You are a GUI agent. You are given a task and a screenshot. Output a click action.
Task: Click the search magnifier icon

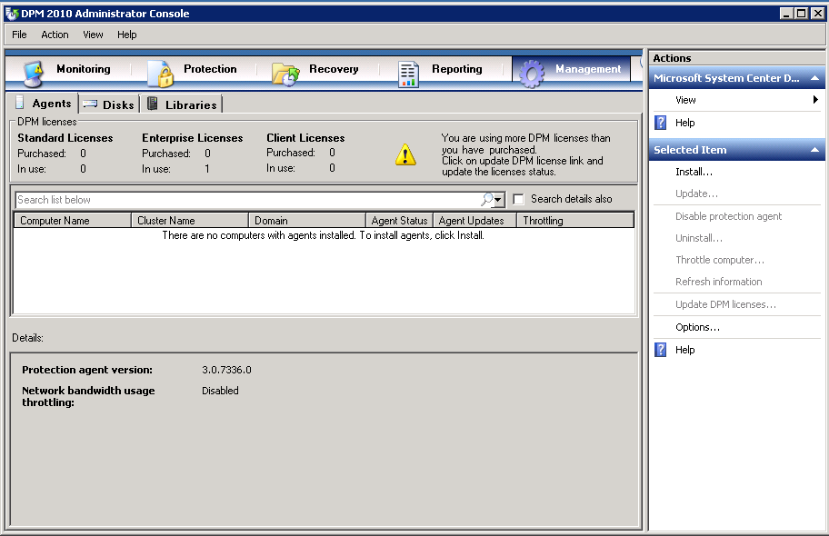click(x=486, y=199)
